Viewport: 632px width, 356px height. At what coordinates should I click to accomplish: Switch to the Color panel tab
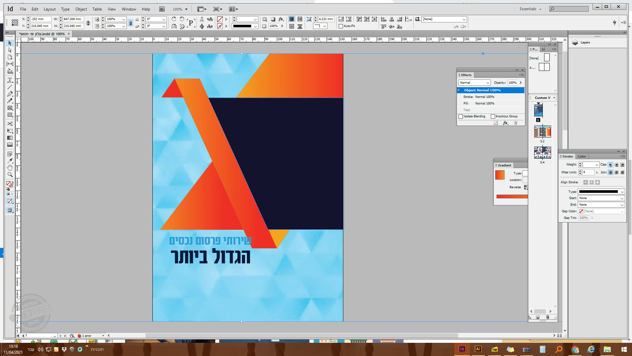click(582, 156)
